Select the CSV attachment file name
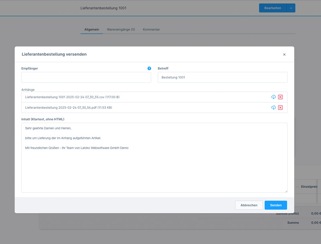This screenshot has height=244, width=321. 72,97
